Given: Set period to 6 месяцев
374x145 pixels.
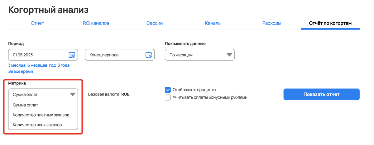Looking at the screenshot, I should click(x=37, y=65).
